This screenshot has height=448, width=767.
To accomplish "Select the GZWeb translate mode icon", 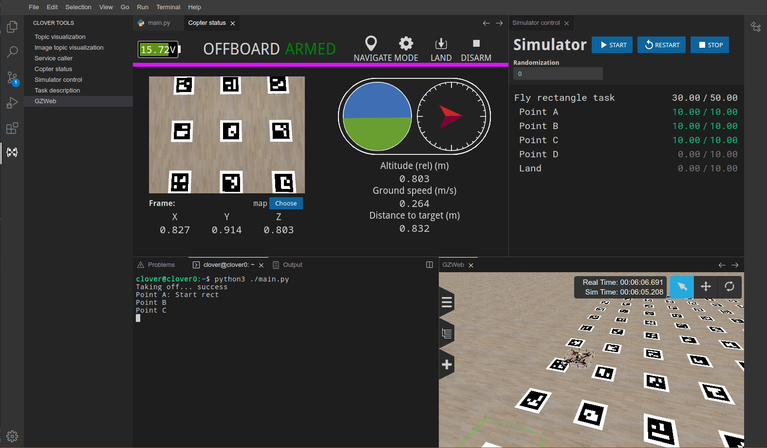I will tap(706, 287).
